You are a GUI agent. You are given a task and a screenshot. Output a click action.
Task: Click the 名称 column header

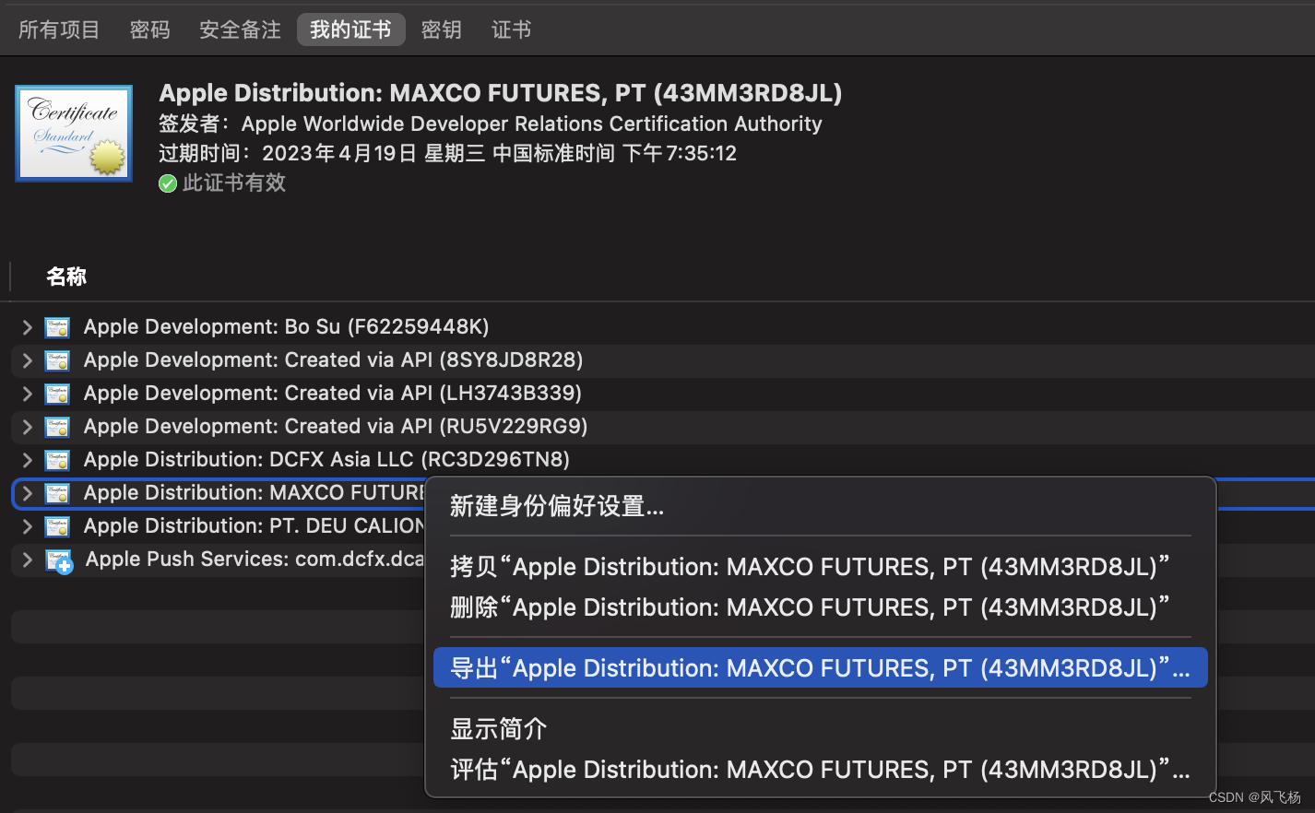tap(66, 277)
